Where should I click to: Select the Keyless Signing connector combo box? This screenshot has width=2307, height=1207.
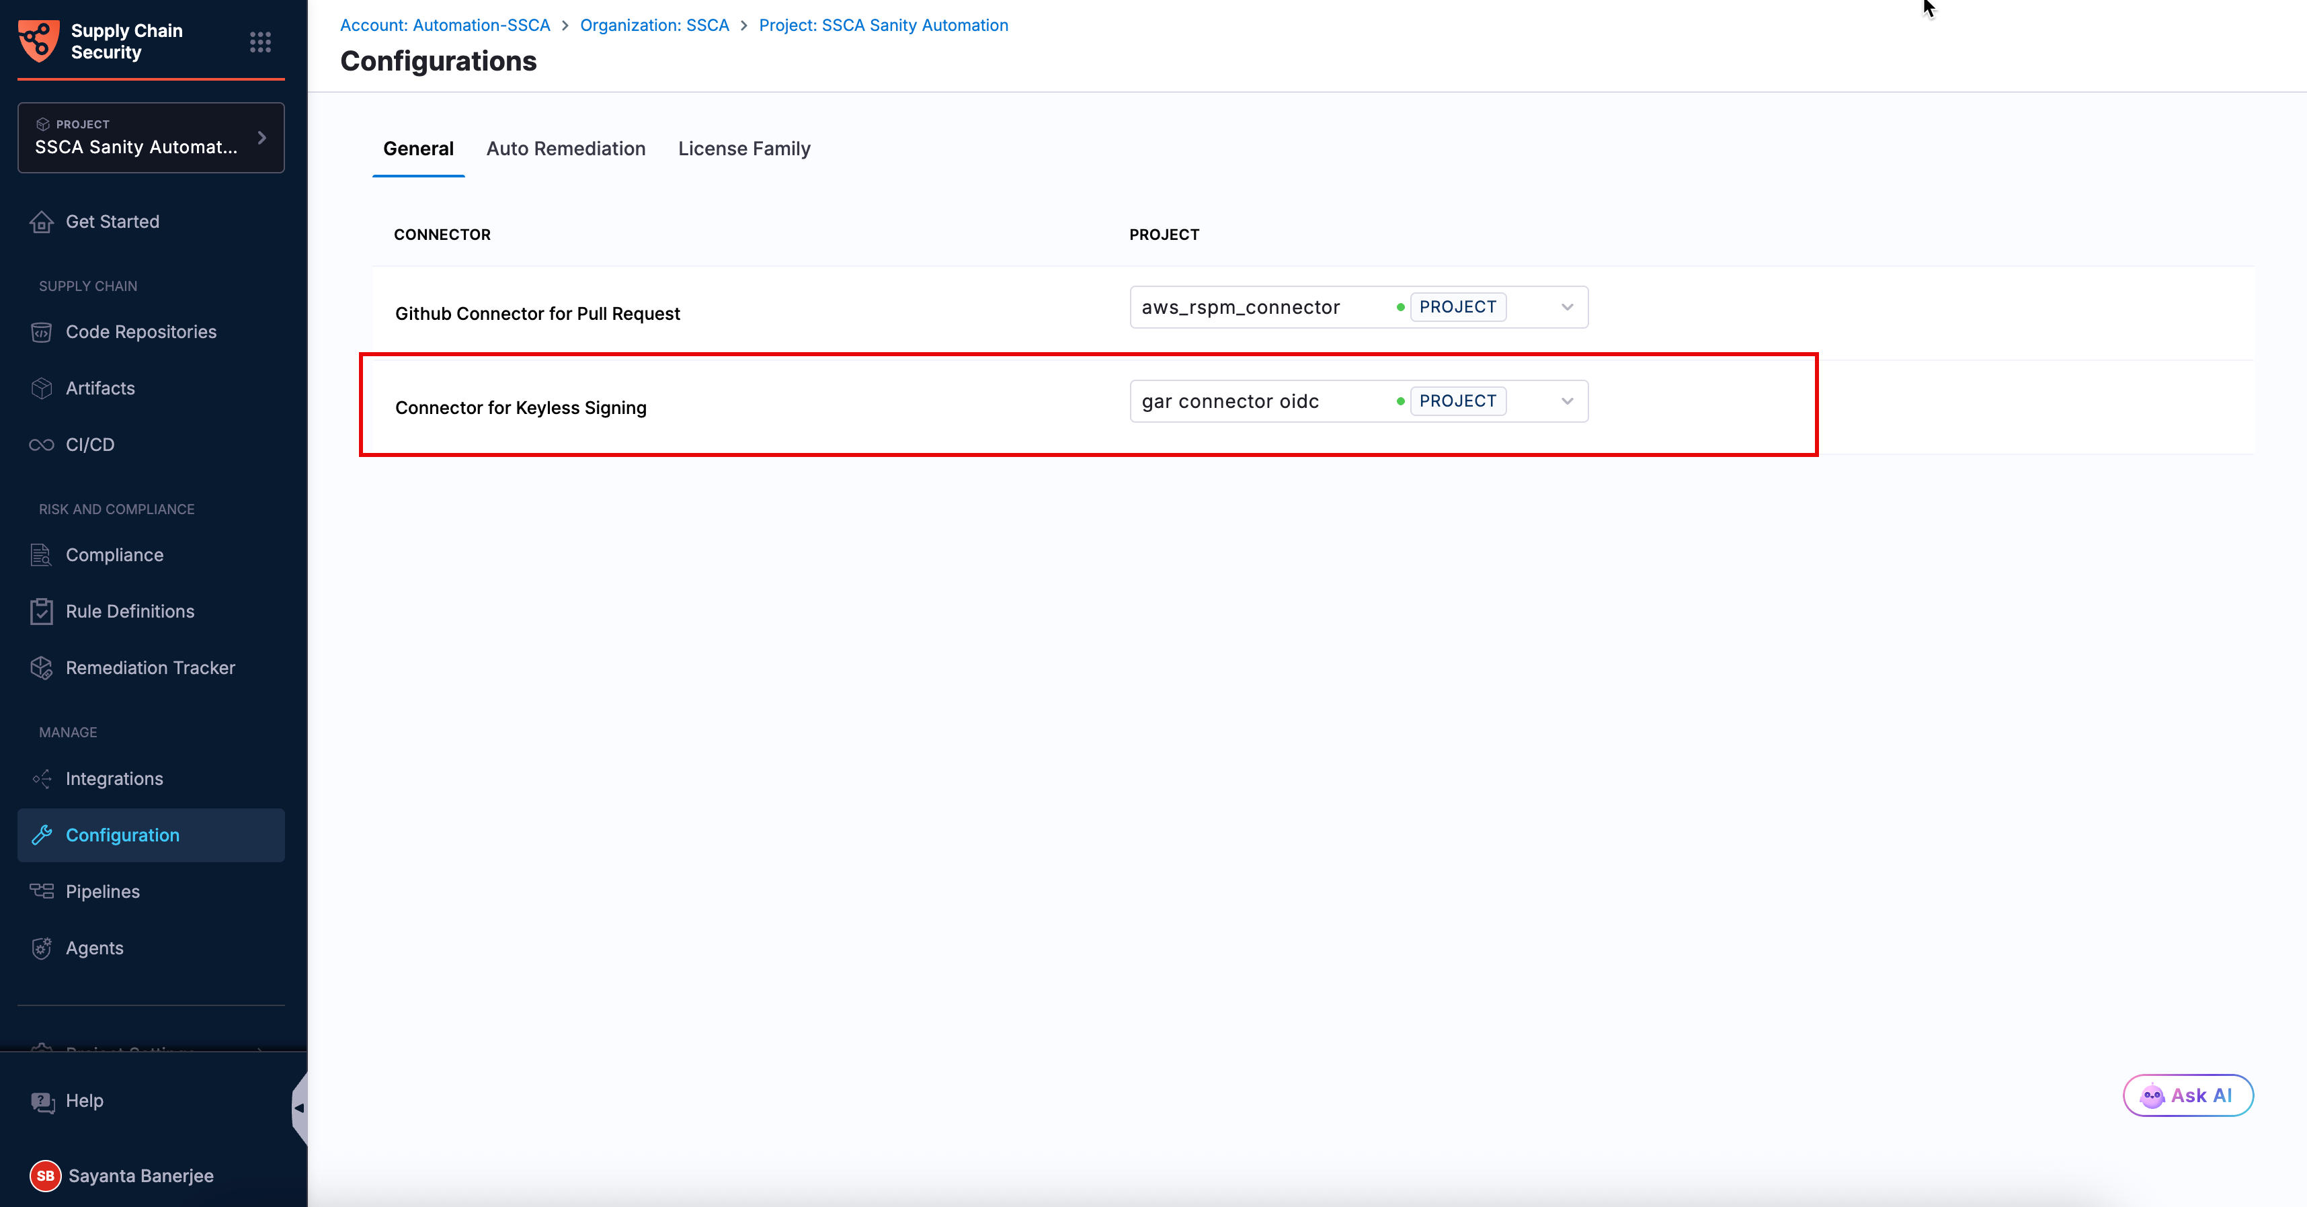point(1359,401)
